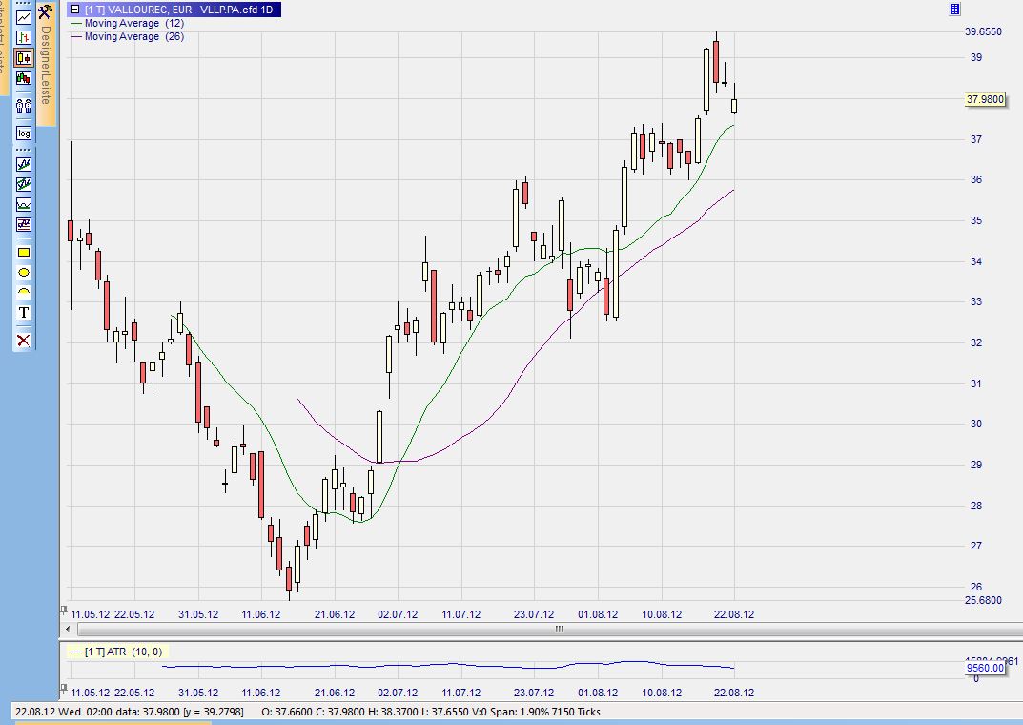Toggle the log scale button
The height and width of the screenshot is (725, 1023).
pyautogui.click(x=24, y=134)
